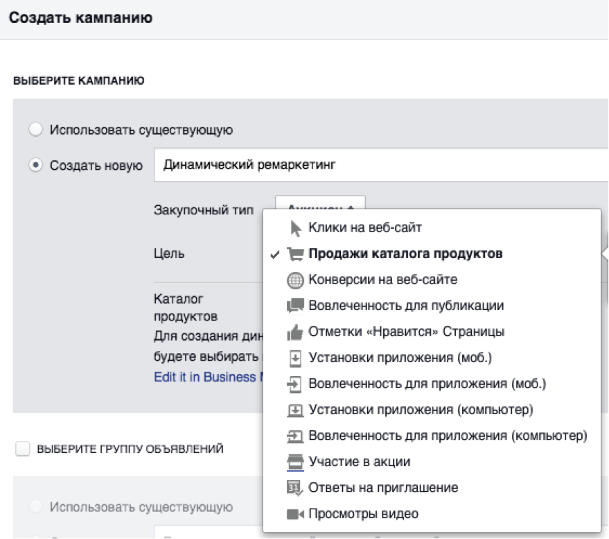
Task: Click the campaign name field Динамический ремаркетинг
Action: pyautogui.click(x=381, y=165)
